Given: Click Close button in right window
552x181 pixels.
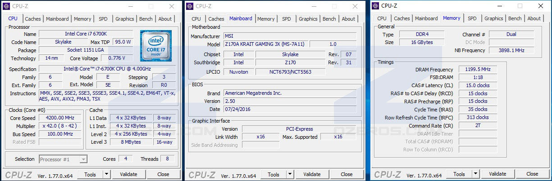Looking at the screenshot, I should [x=532, y=174].
